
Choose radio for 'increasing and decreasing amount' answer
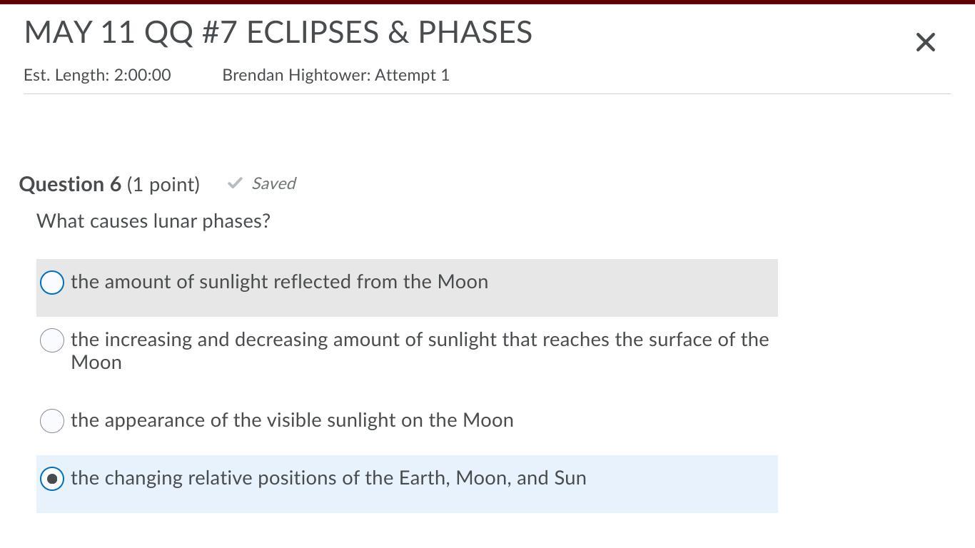(x=52, y=340)
